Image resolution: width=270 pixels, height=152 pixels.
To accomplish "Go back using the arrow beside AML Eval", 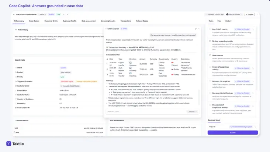I will (14, 14).
